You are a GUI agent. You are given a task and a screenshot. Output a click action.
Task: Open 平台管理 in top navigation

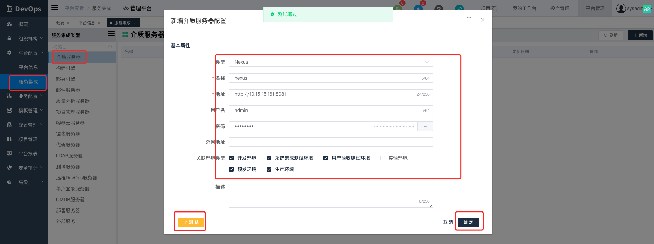click(595, 8)
